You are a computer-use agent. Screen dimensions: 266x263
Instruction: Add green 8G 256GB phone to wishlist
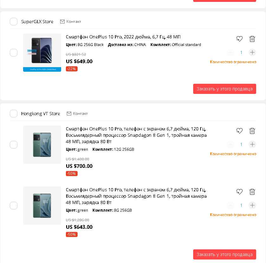239,192
